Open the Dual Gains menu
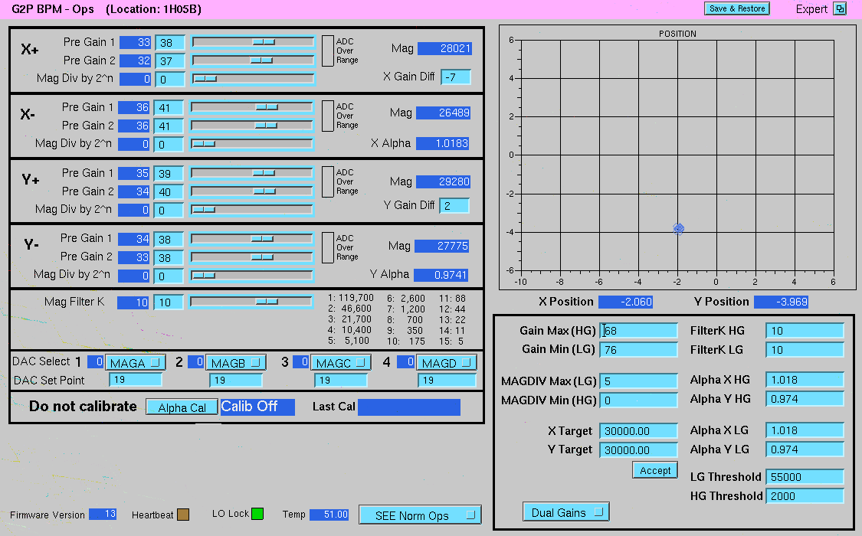The height and width of the screenshot is (536, 862). 566,512
